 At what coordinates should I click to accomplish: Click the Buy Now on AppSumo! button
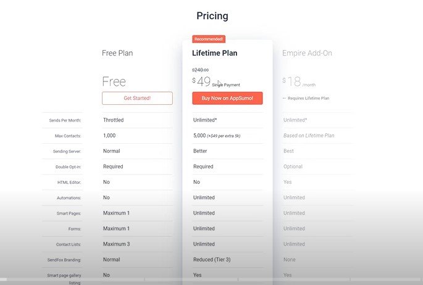coord(227,98)
